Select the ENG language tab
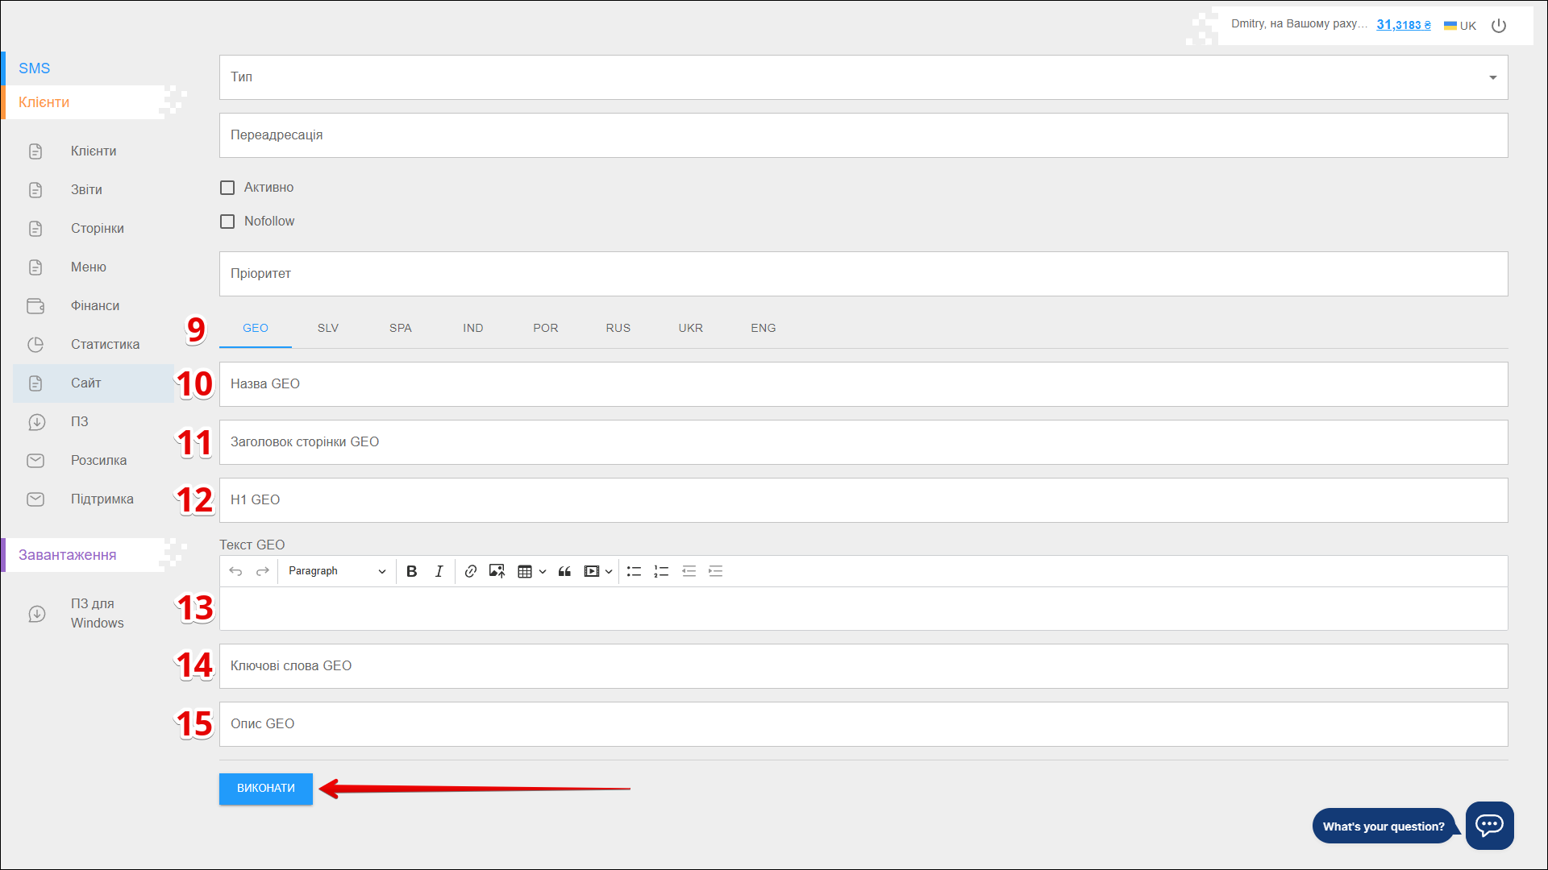1548x870 pixels. tap(763, 328)
